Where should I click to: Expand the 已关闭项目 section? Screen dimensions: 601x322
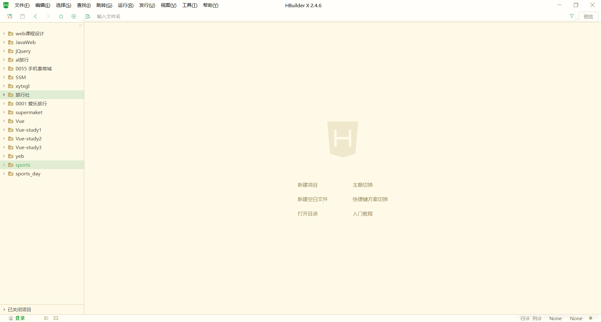click(x=4, y=309)
